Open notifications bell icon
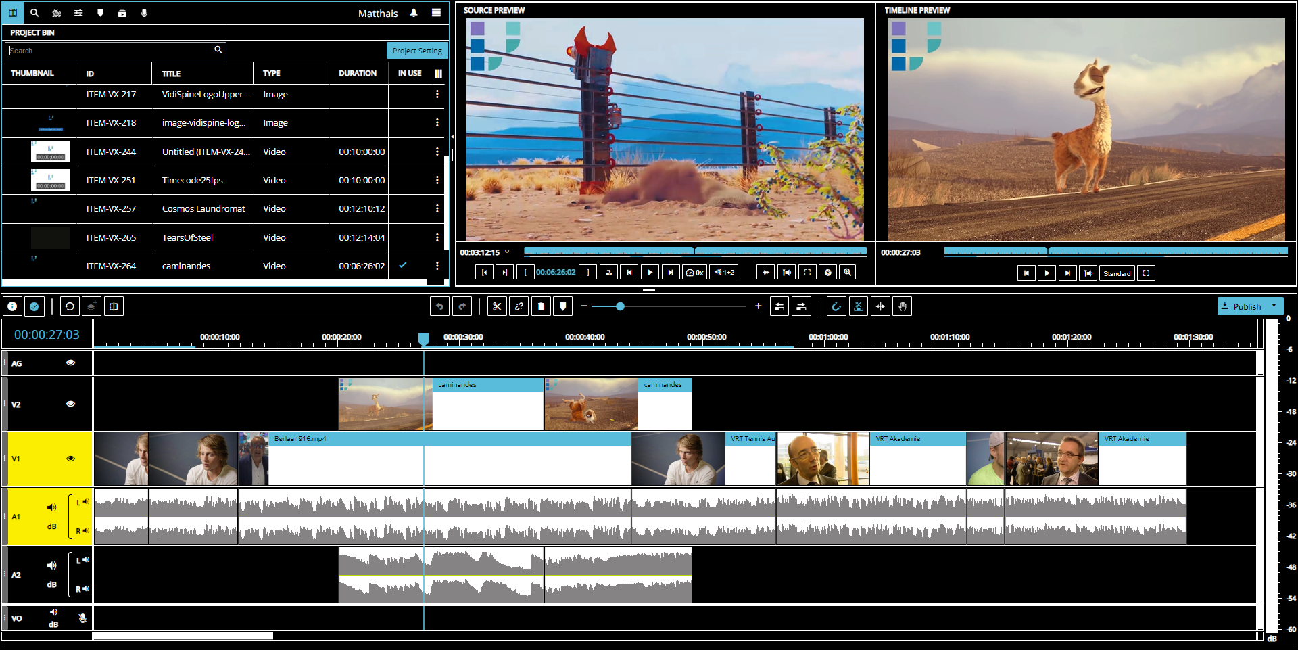Screen dimensions: 1298x650 [x=414, y=13]
